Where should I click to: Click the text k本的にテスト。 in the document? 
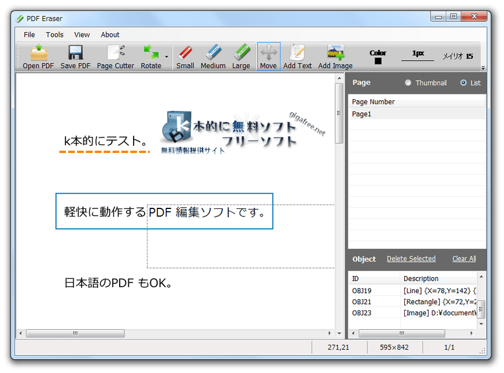click(x=106, y=141)
